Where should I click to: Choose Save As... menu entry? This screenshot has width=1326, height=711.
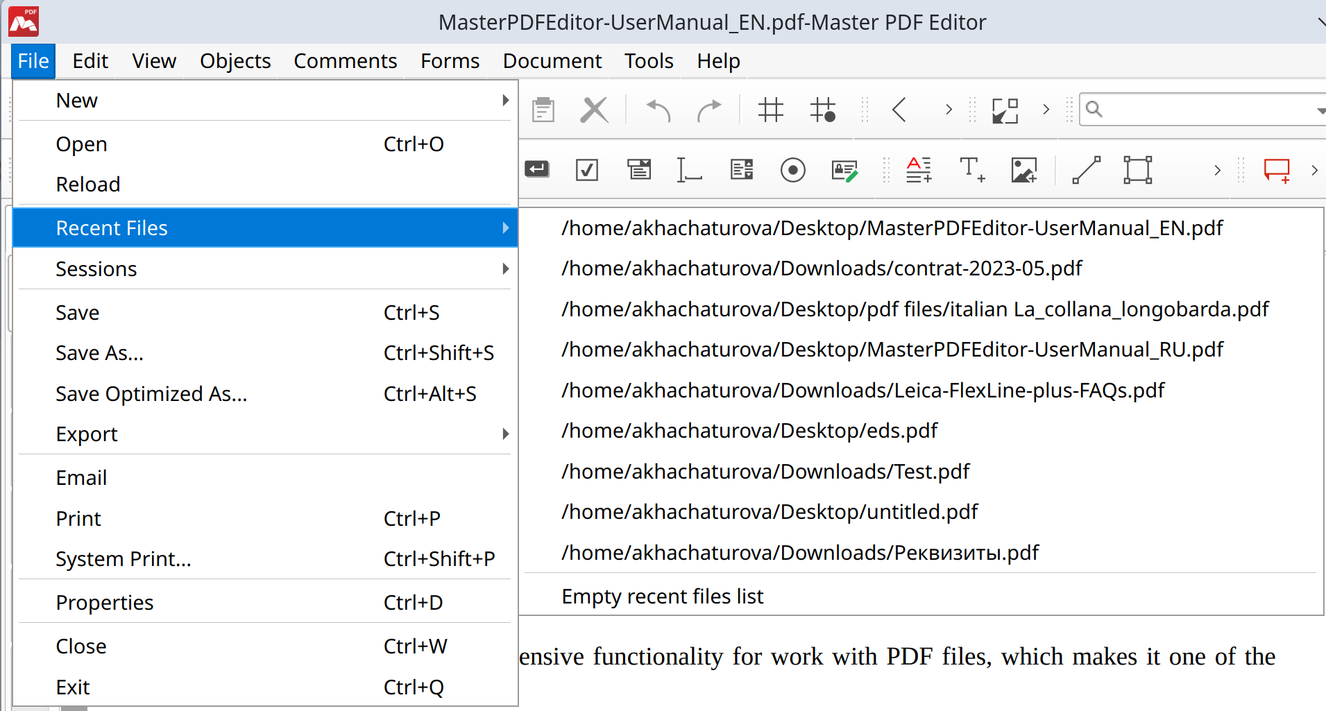point(265,353)
